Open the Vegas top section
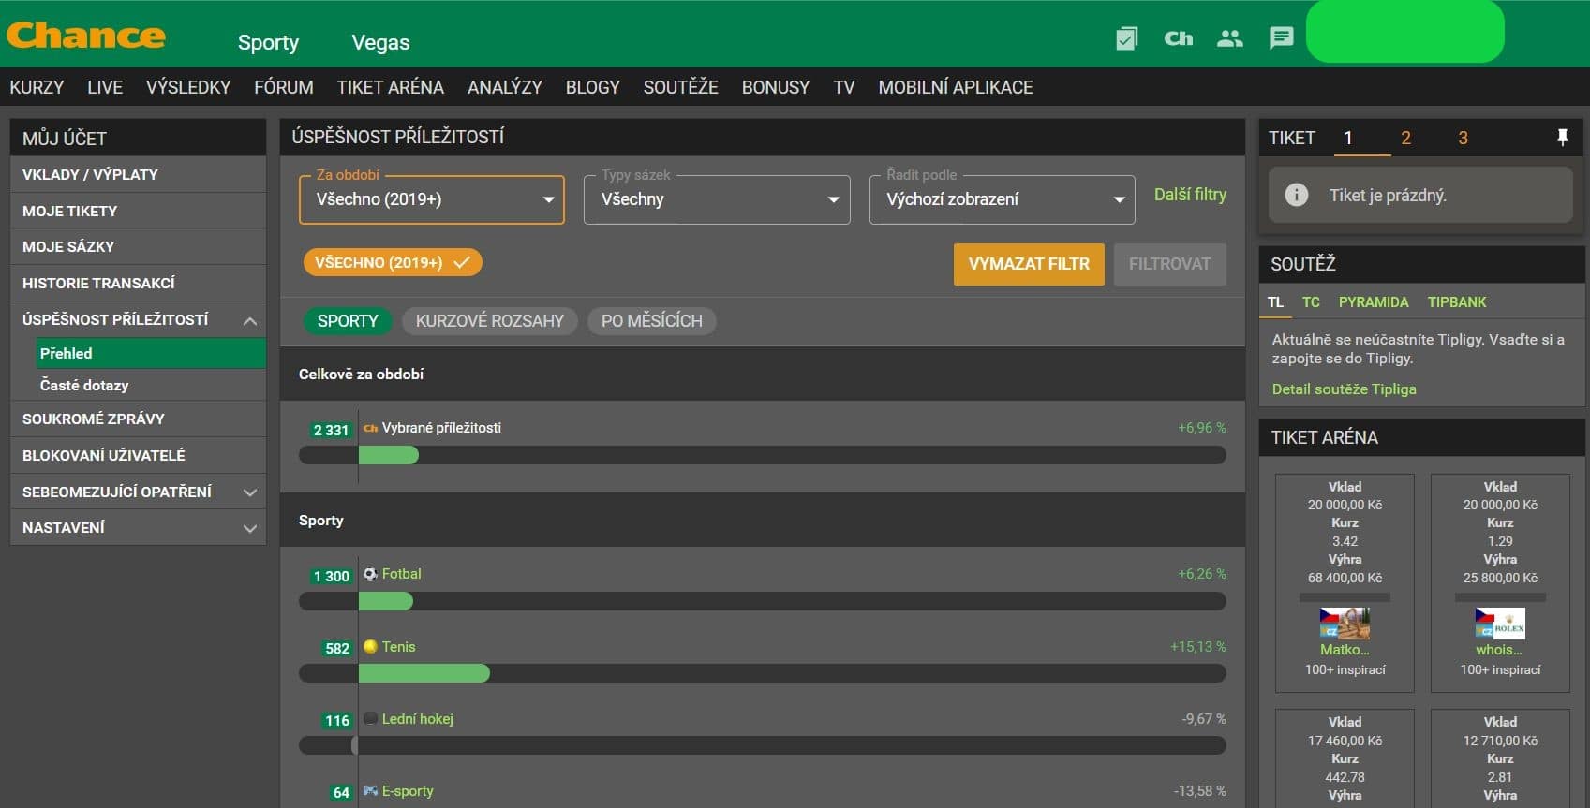This screenshot has width=1590, height=808. pos(380,42)
